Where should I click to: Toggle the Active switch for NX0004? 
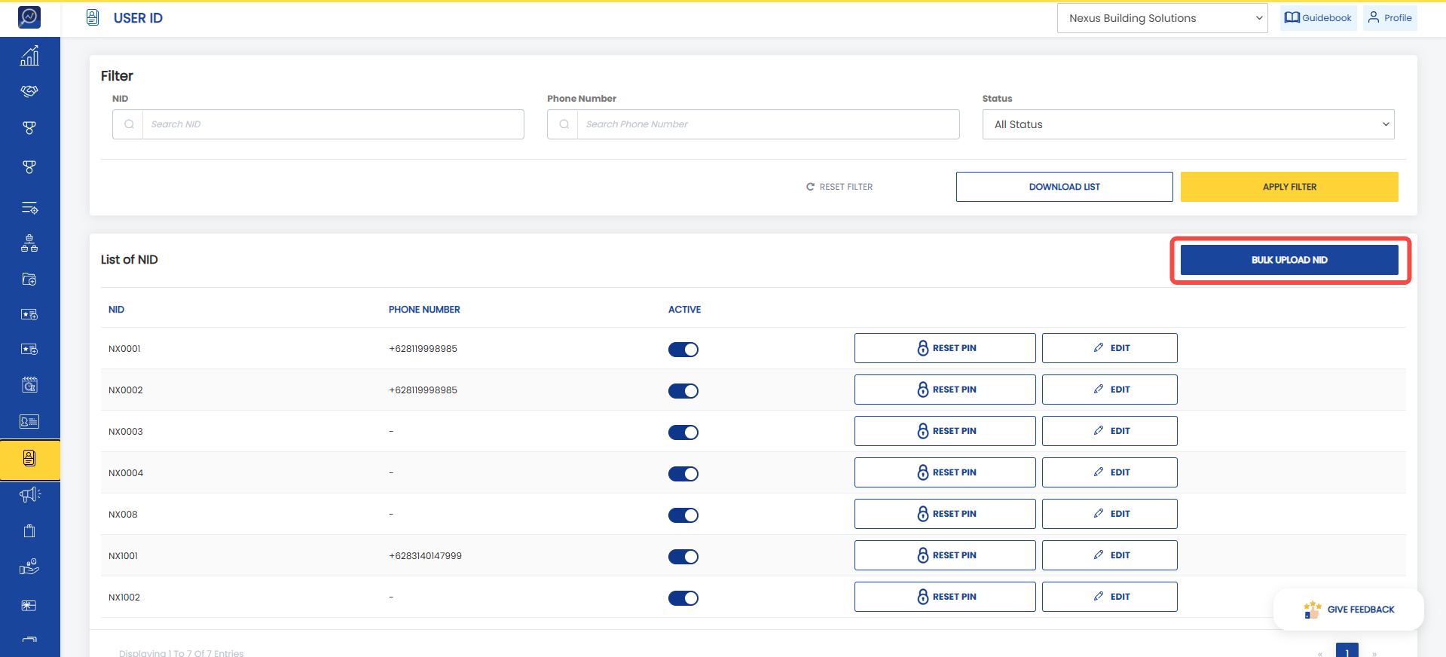tap(683, 474)
